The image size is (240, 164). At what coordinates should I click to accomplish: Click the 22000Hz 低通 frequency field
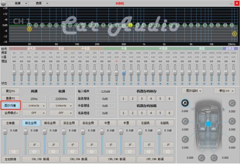click(61, 99)
